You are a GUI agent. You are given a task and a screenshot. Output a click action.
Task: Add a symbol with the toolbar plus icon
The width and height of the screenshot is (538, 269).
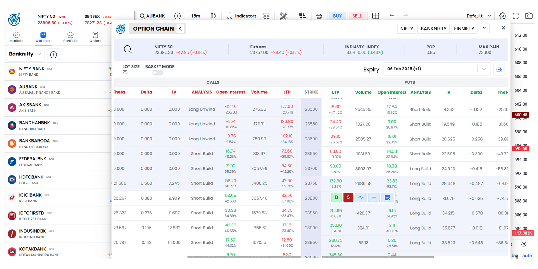point(178,16)
